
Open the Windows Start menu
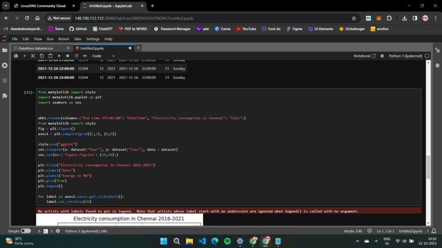pos(164,241)
